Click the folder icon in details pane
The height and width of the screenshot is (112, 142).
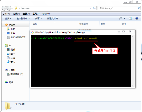point(8,106)
